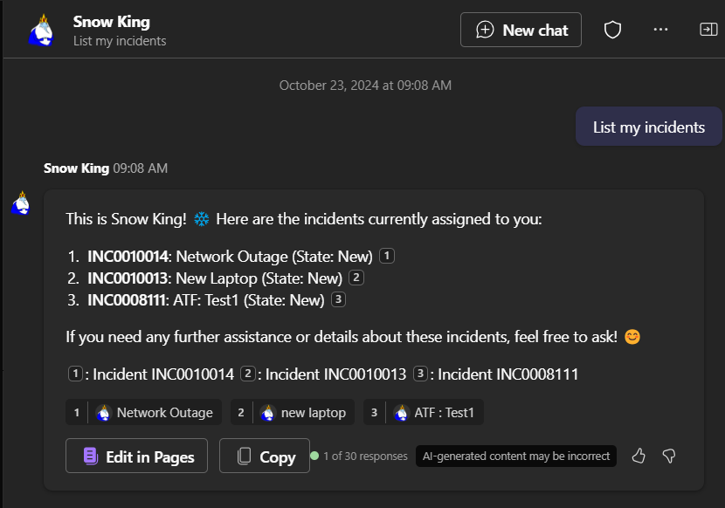
Task: Open the three-dots more options menu
Action: point(660,30)
